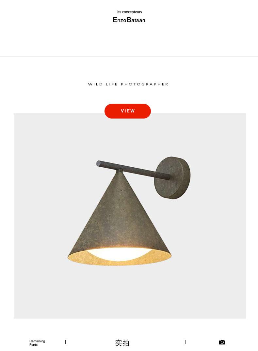Select the 实拍 tab label
Screen dimensions: 258x351
coord(122,343)
